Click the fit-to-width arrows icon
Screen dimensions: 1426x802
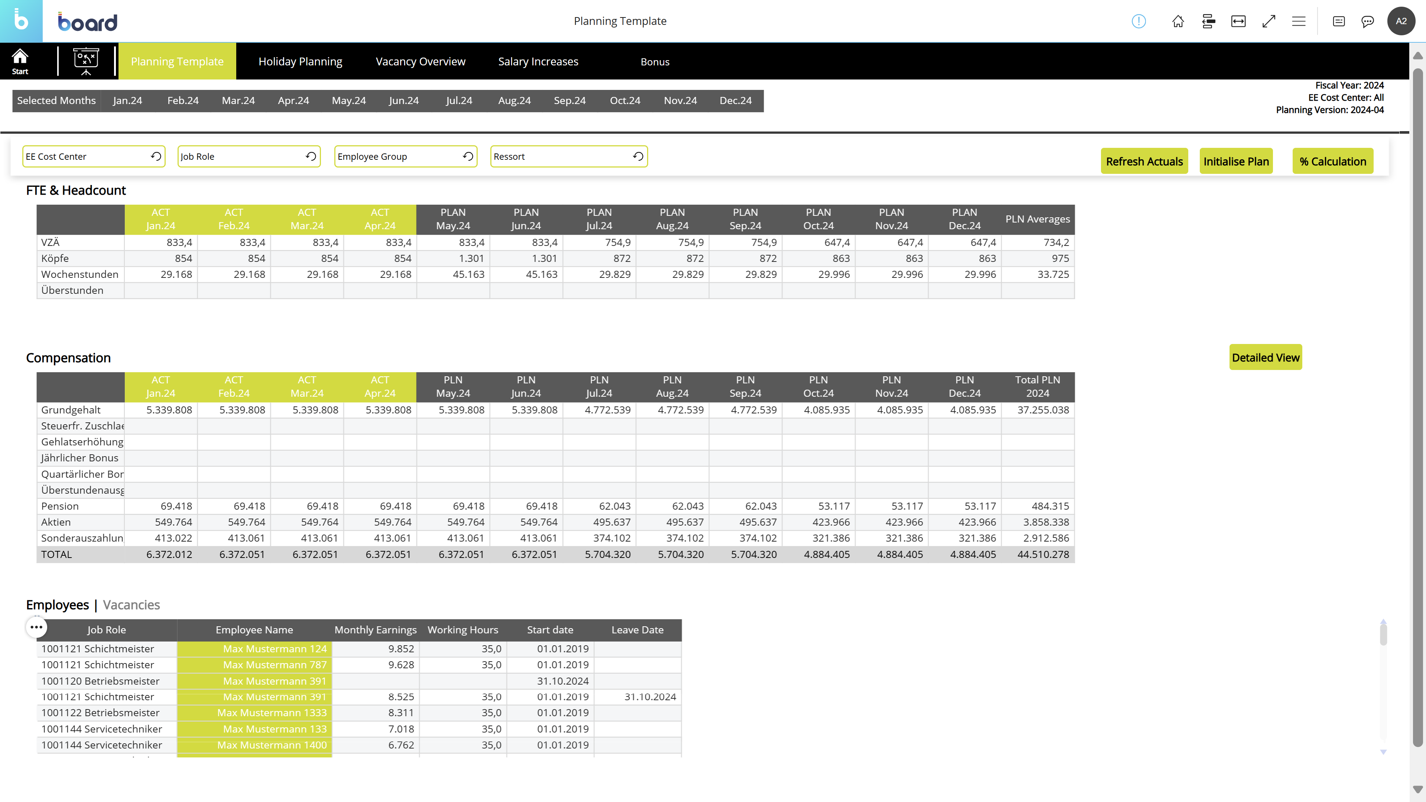(1238, 21)
